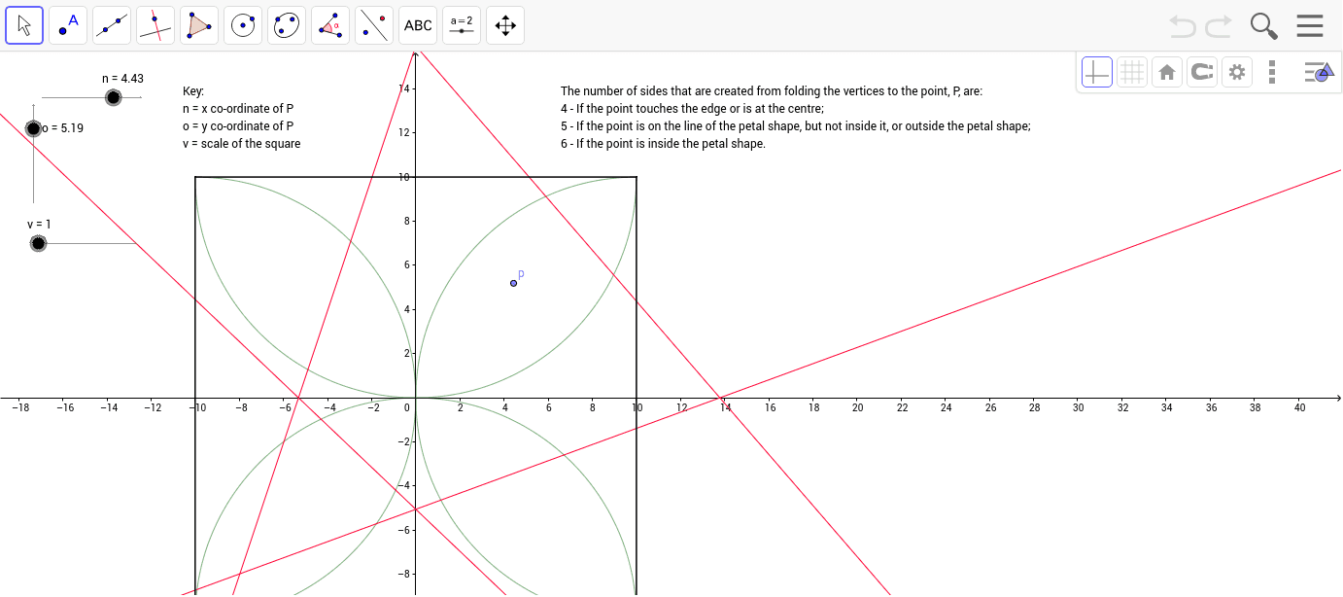Select point P inside the square
Image resolution: width=1343 pixels, height=597 pixels.
(x=514, y=283)
